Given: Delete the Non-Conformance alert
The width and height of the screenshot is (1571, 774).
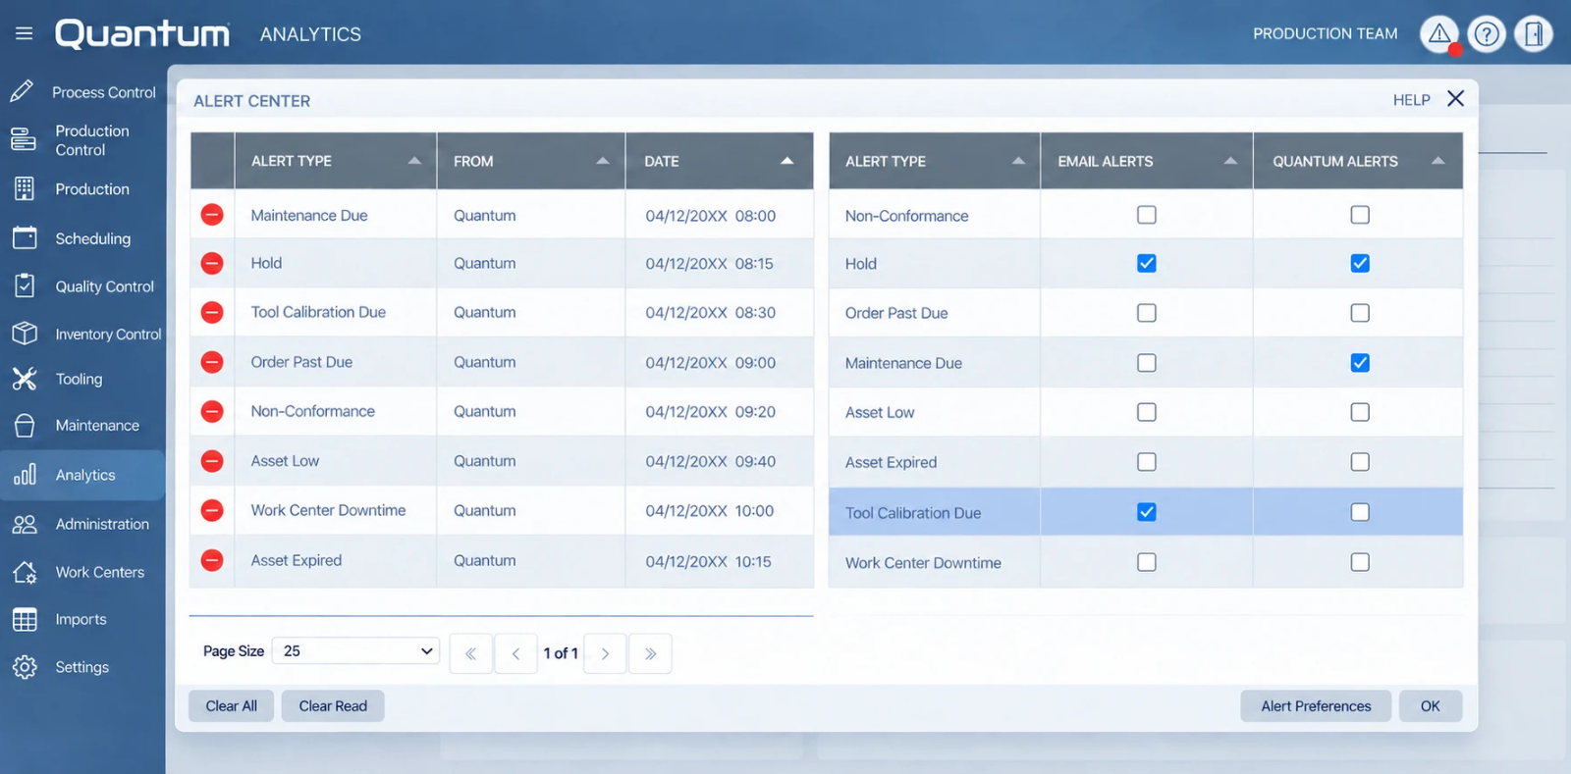Looking at the screenshot, I should [x=212, y=411].
